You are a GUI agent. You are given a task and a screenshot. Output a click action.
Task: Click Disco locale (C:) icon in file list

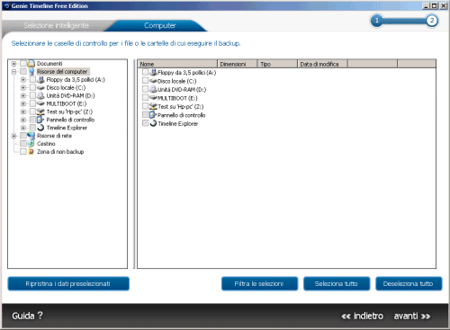click(153, 81)
